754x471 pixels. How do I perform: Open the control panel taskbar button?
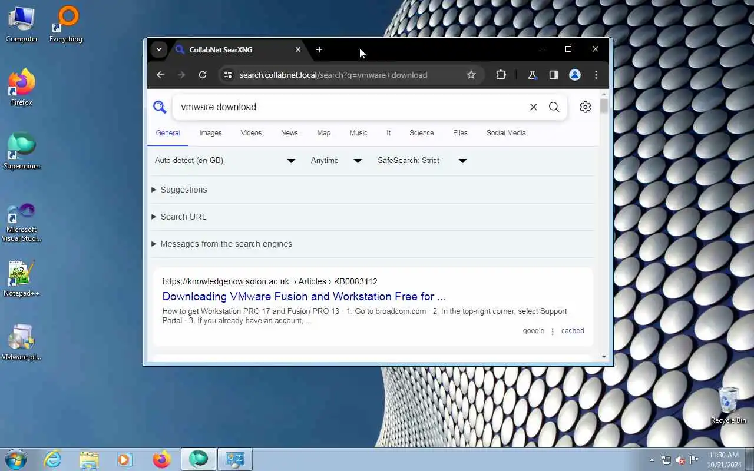point(235,459)
